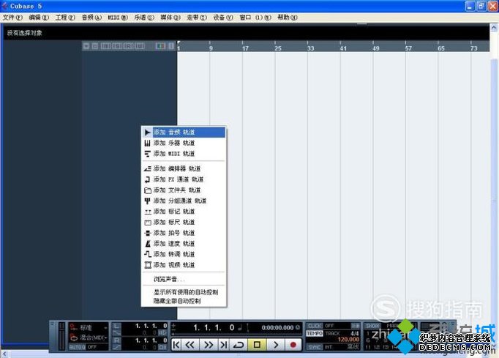Viewport: 499px width, 358px height.
Task: Click the folder track icon in menu
Action: (x=147, y=190)
